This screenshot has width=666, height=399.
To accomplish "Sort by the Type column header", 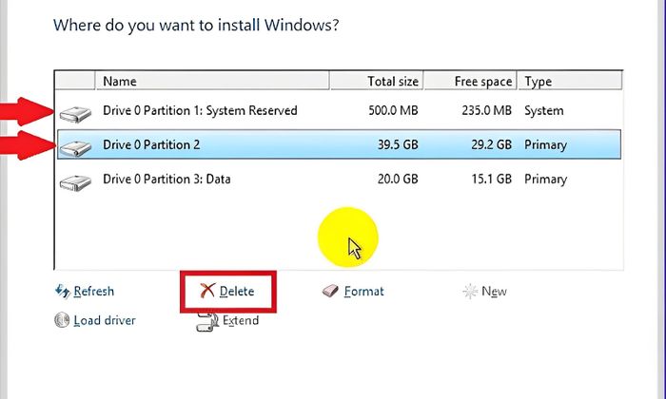I will (570, 81).
